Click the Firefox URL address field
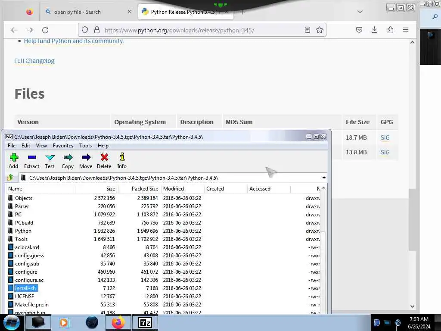 202,30
